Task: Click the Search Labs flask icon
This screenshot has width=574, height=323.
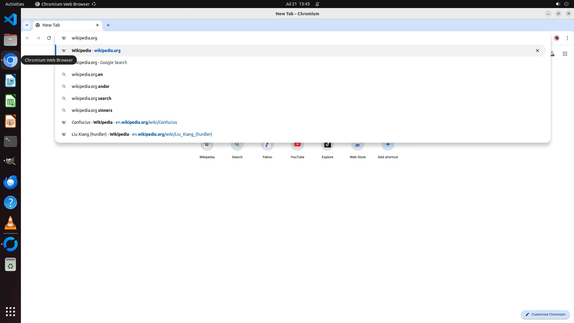Action: tap(553, 54)
